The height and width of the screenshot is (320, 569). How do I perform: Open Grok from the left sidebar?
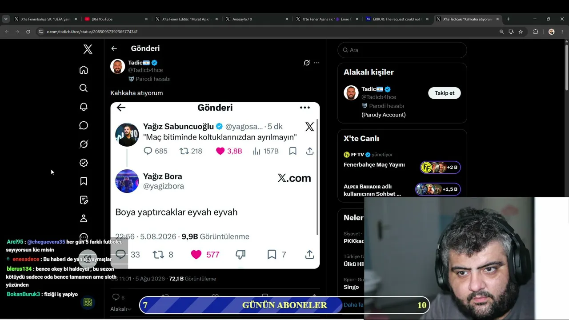coord(84,144)
